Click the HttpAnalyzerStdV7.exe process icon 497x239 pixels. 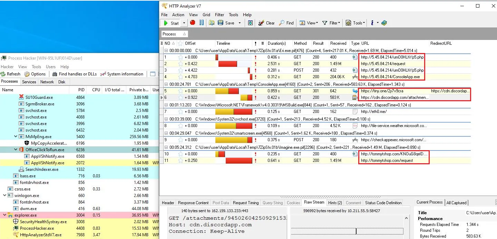16,235
